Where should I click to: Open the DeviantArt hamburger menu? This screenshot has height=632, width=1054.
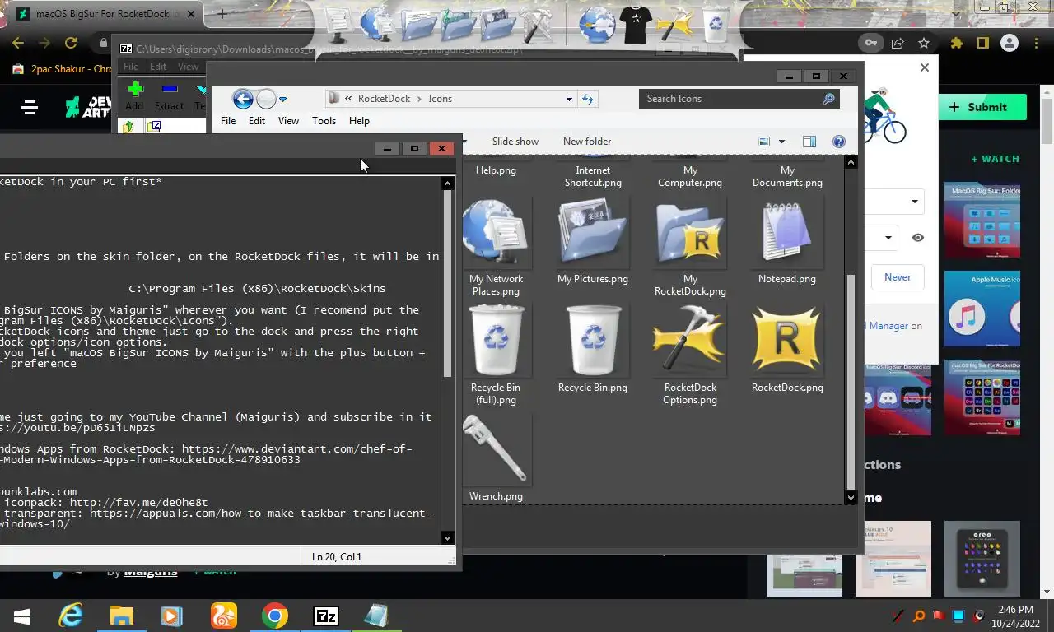coord(30,107)
